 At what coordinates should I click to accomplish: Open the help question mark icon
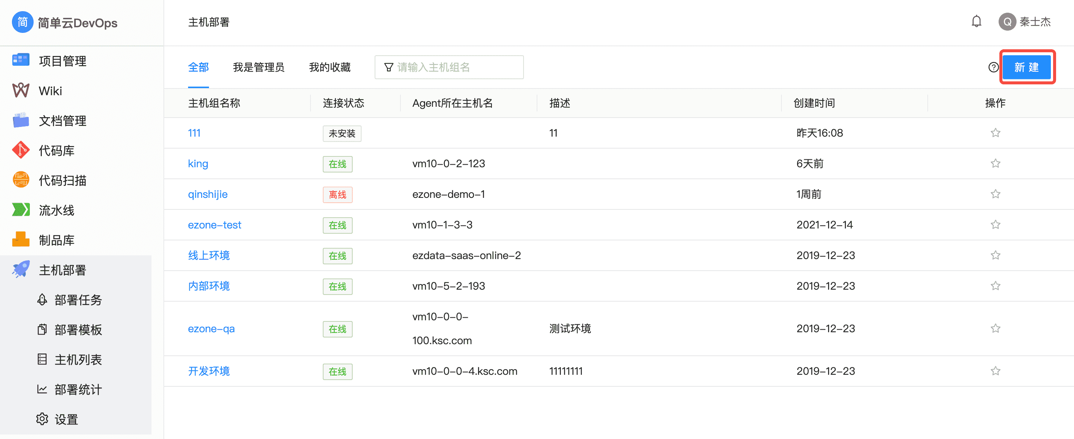tap(993, 67)
